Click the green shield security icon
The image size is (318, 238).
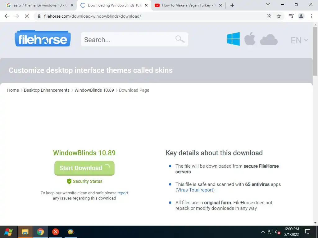tap(69, 181)
